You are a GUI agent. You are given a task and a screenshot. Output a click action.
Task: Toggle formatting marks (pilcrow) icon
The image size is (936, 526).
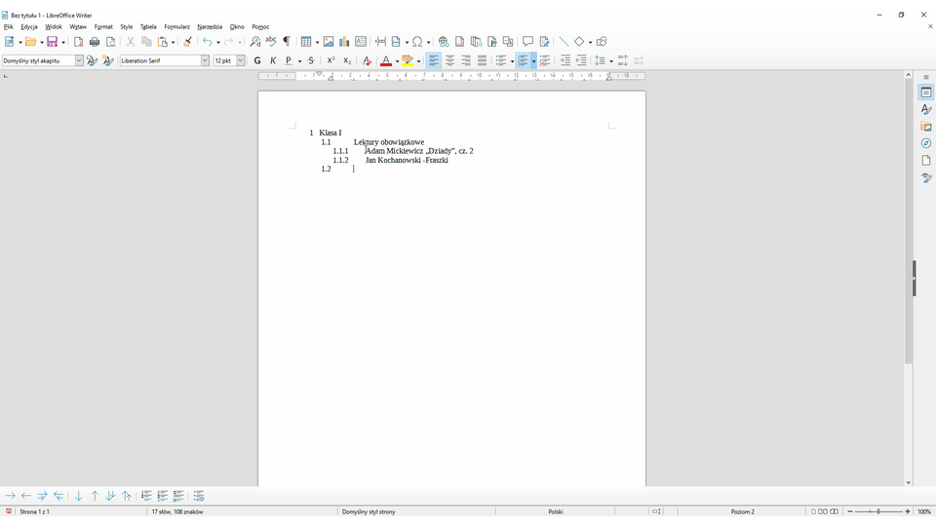point(287,42)
